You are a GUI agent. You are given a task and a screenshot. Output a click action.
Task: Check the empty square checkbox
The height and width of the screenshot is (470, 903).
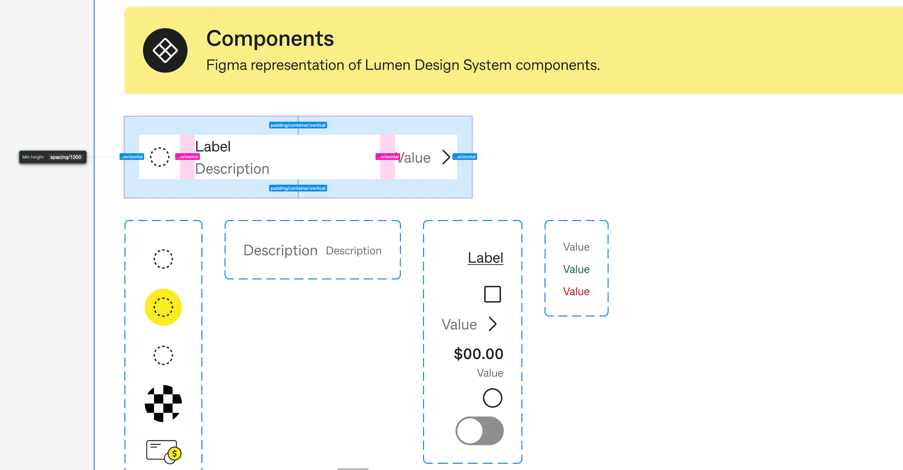pos(492,294)
